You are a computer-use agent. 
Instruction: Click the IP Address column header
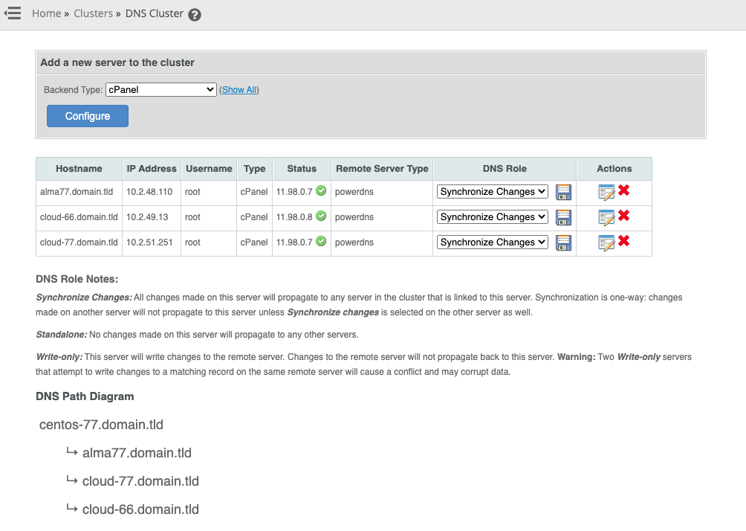point(152,169)
